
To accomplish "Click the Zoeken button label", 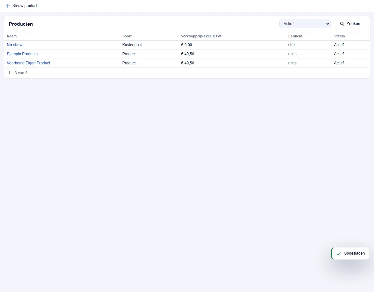I will coord(353,24).
